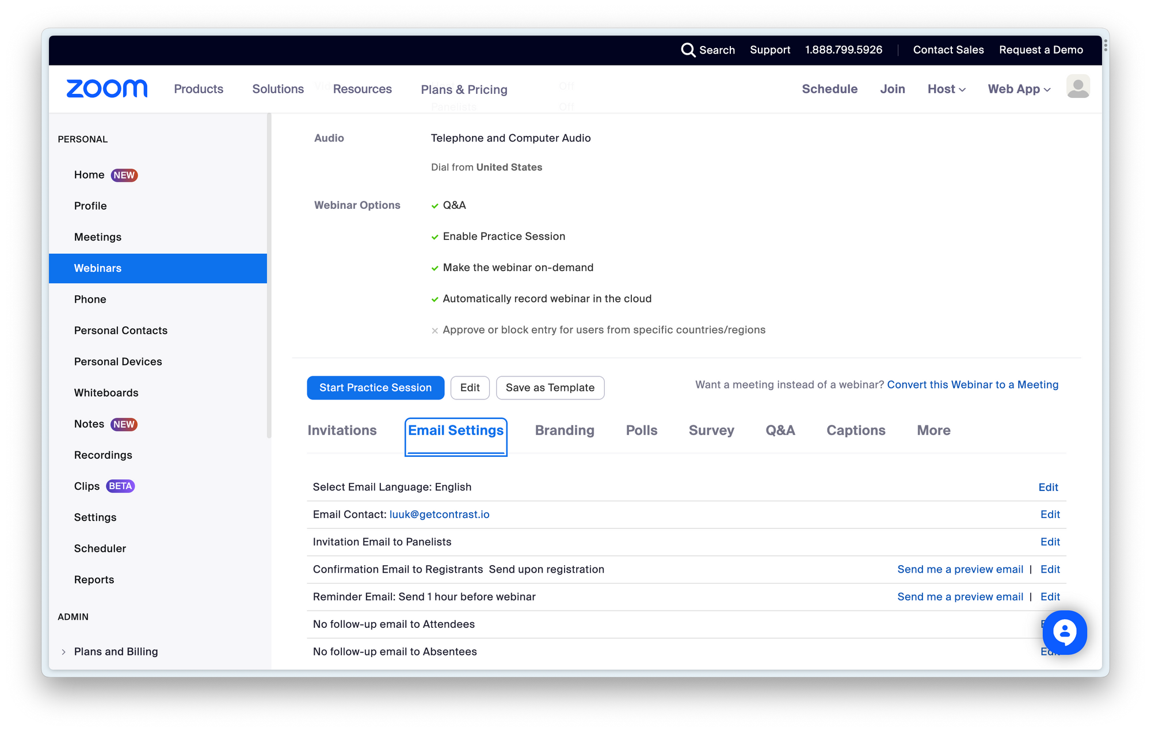Image resolution: width=1151 pixels, height=732 pixels.
Task: Edit Invitation Email to Panelists
Action: pos(1050,542)
